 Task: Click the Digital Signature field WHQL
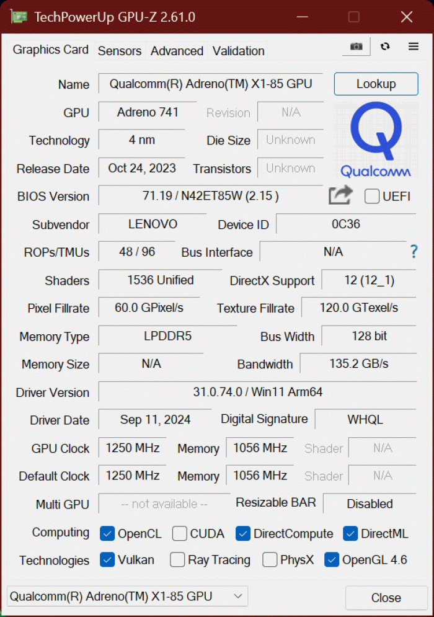point(365,419)
